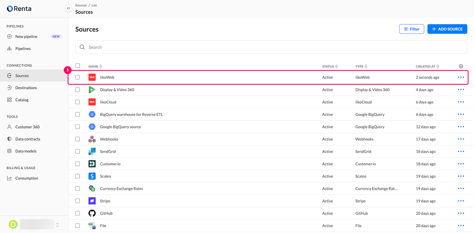Sort by the STATUS column
Viewport: 475px width, 233px height.
coord(330,66)
